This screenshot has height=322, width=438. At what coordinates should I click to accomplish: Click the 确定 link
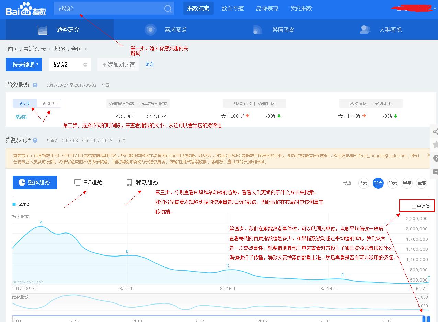(x=149, y=64)
